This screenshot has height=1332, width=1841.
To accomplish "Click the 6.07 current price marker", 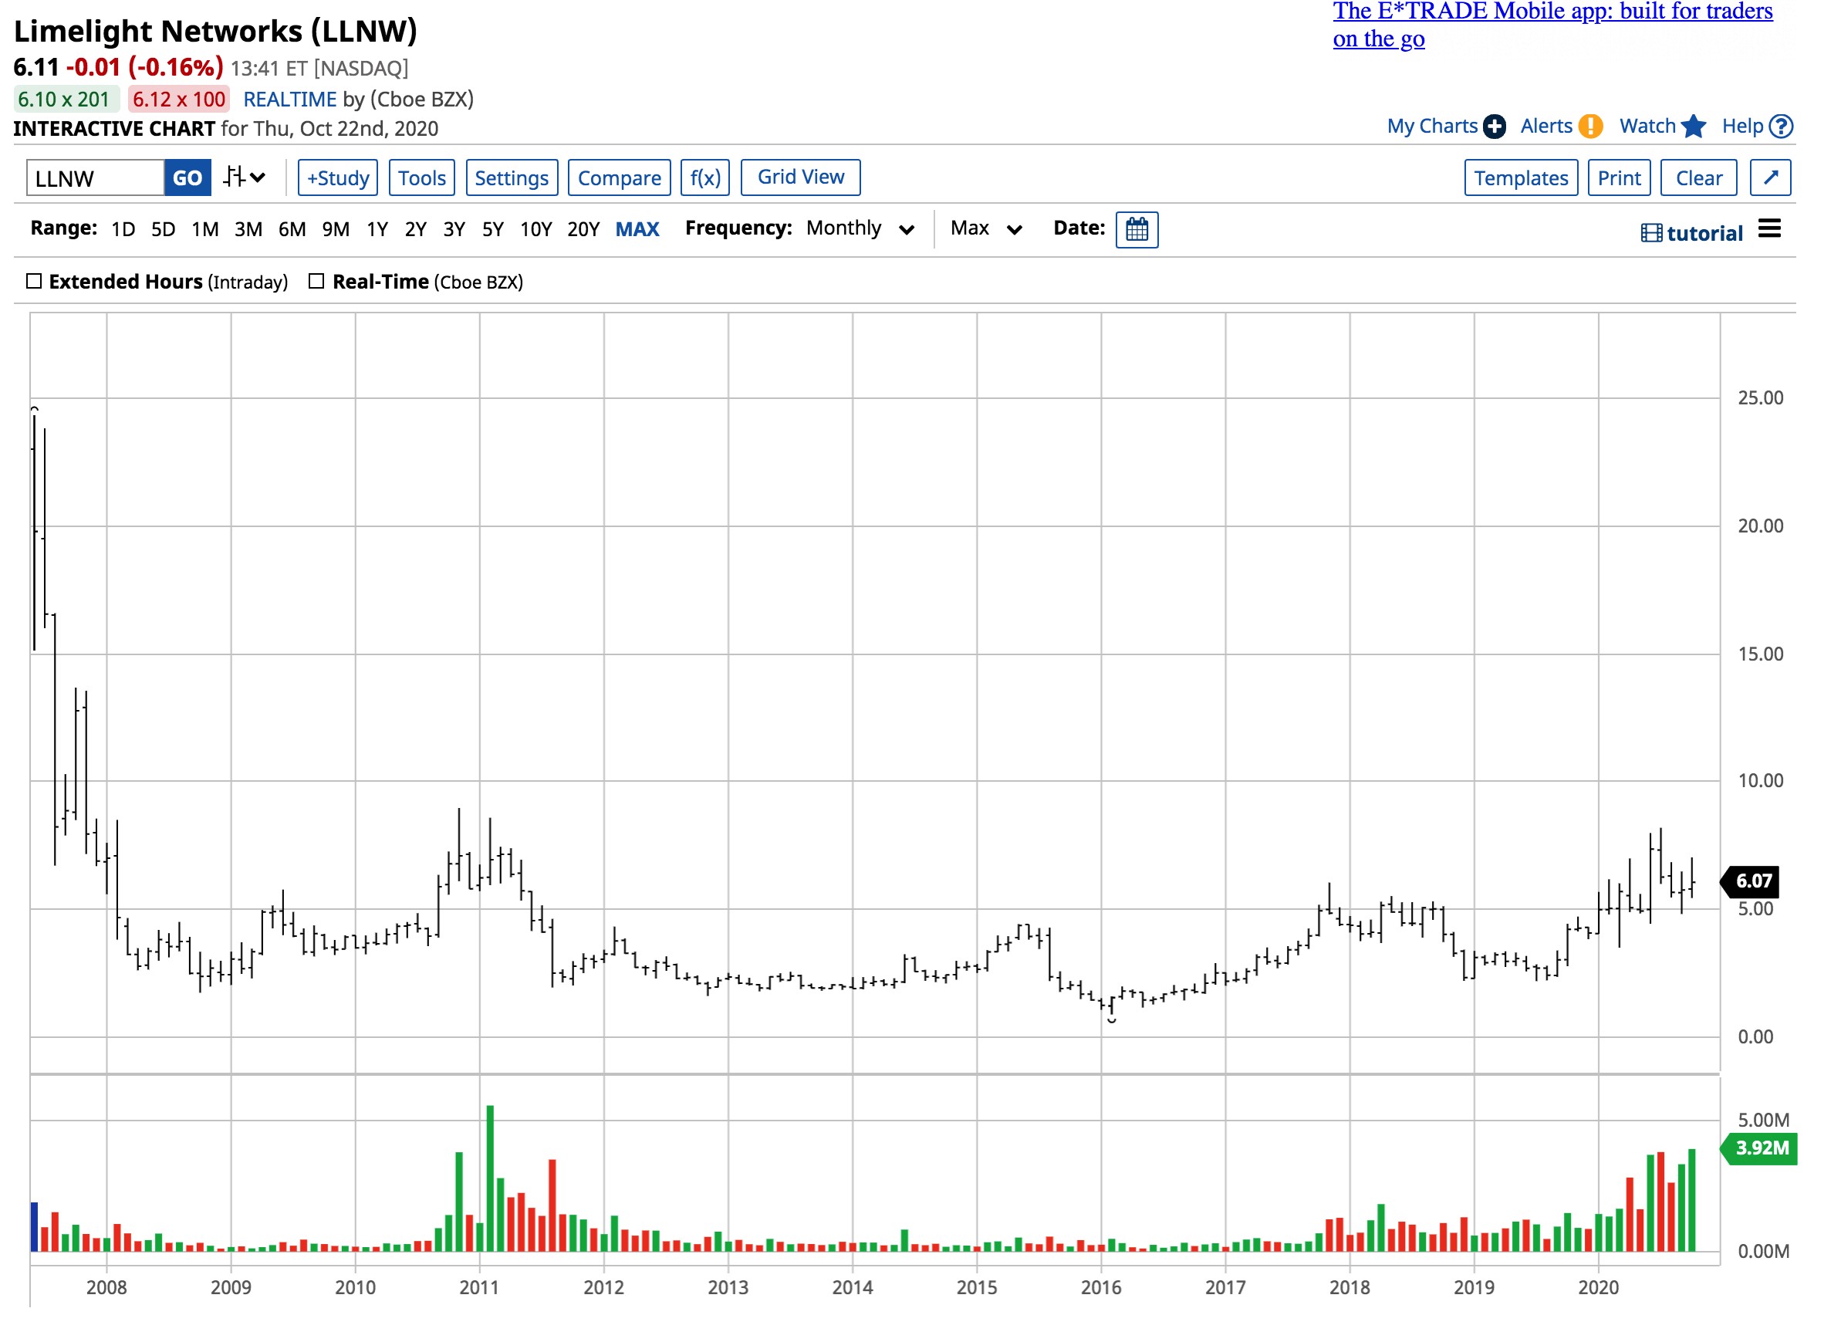I will point(1750,881).
